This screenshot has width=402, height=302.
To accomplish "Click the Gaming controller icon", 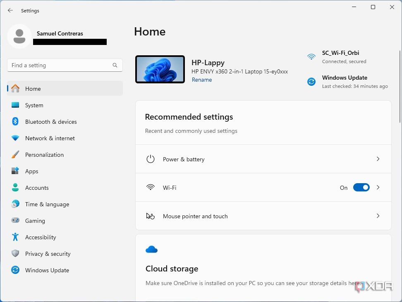I will tap(15, 220).
